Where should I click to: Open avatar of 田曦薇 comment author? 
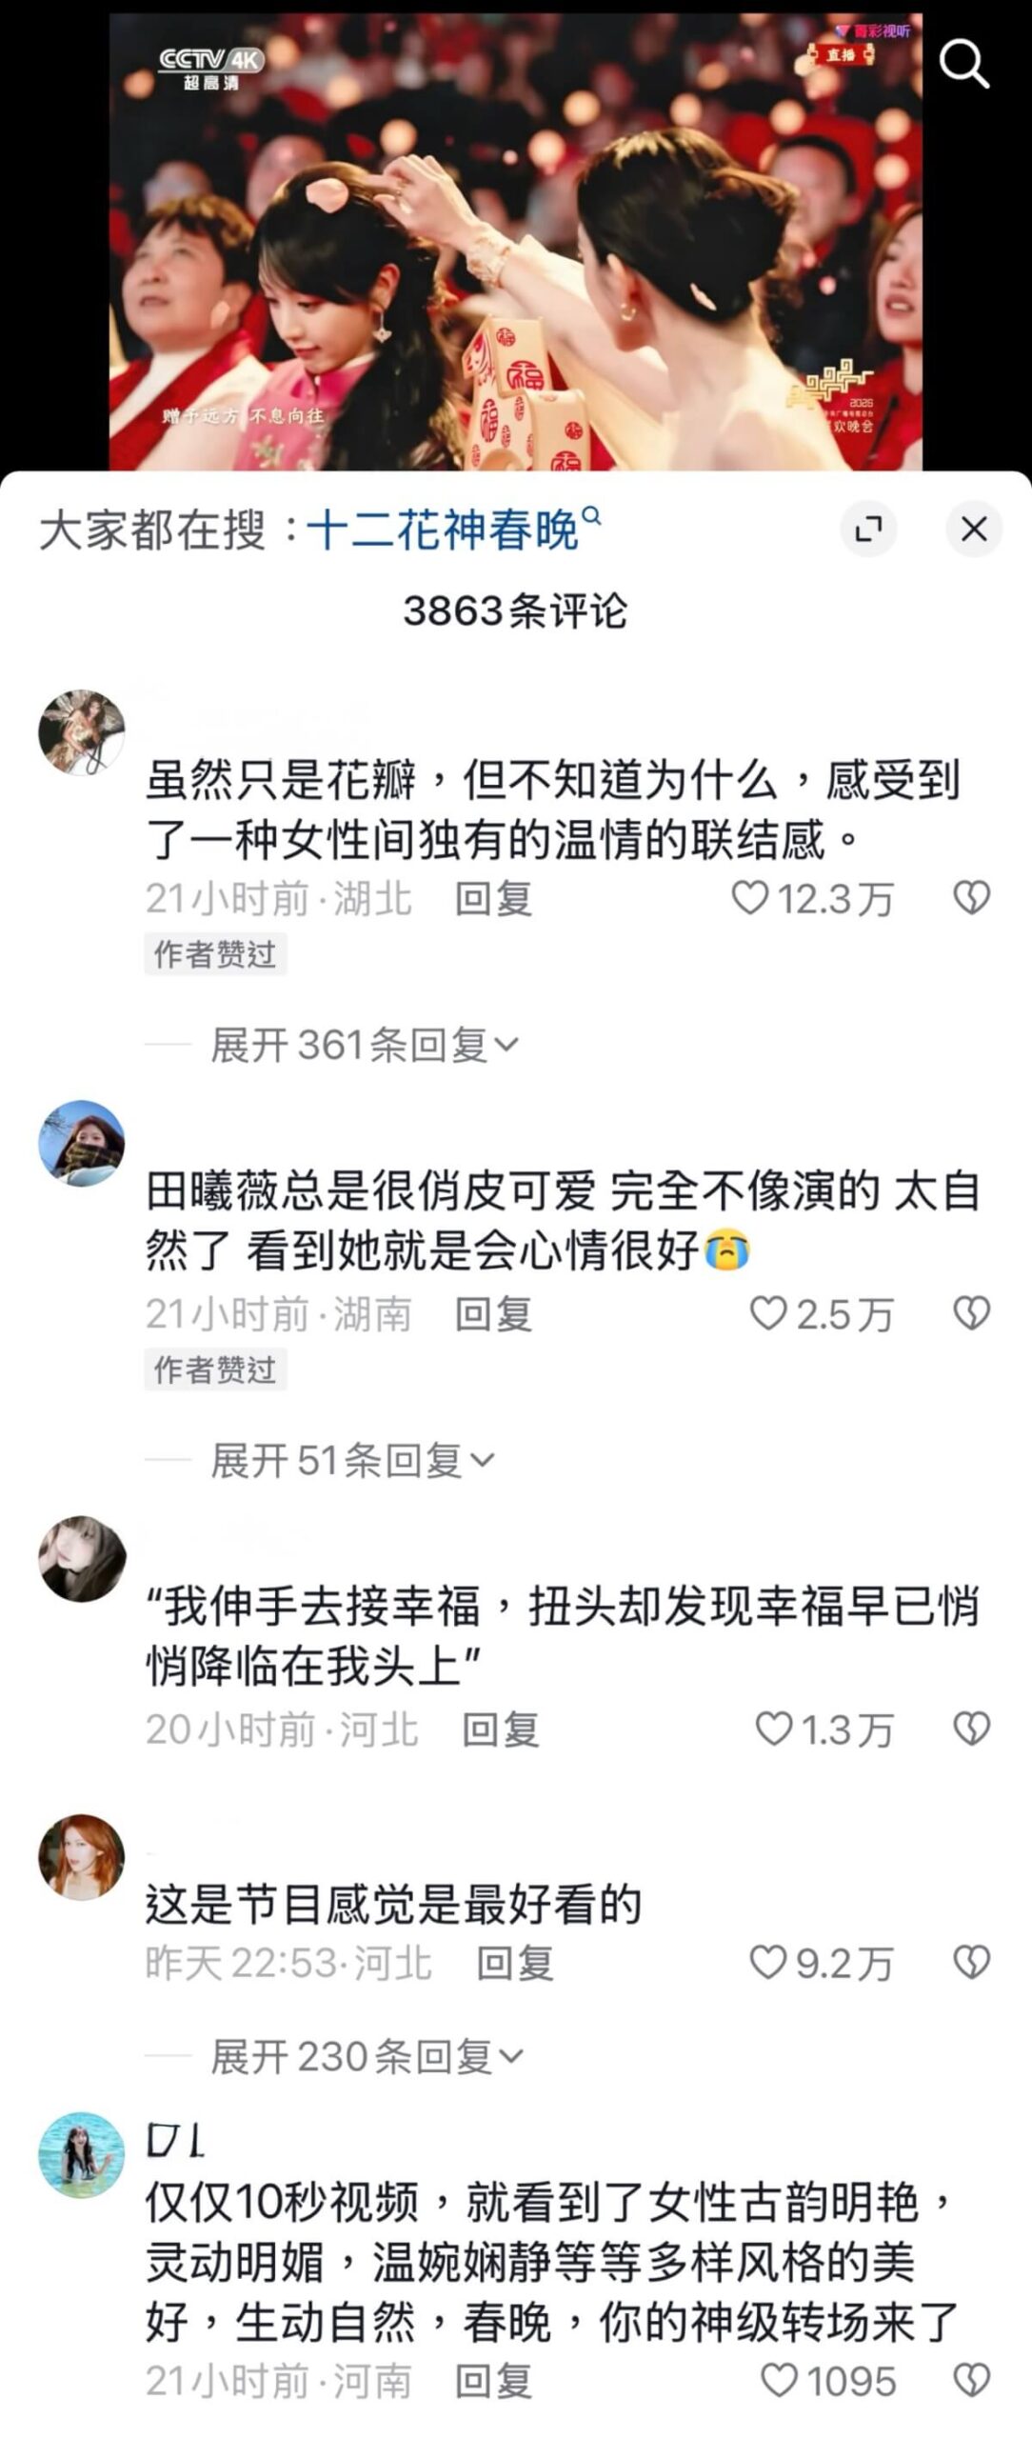(82, 1144)
